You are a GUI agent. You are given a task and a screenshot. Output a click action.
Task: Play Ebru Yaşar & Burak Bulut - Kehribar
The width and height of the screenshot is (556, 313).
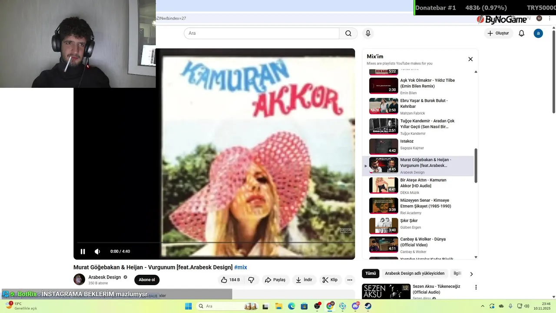418,106
